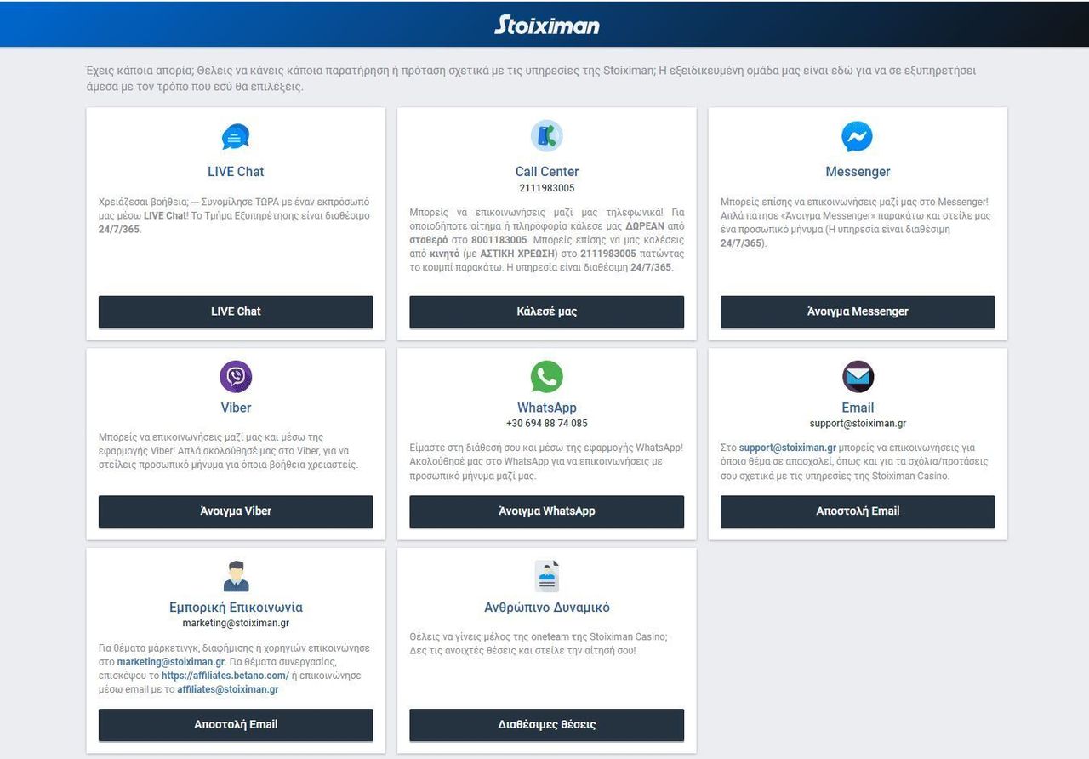Click the Ανθρώπινο Δυναμικό document icon
Viewport: 1089px width, 759px height.
click(546, 576)
